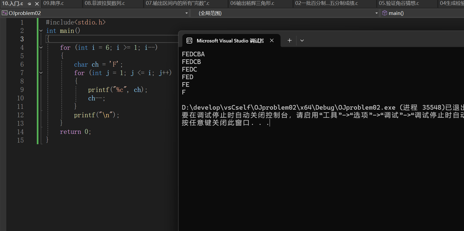
Task: Click the FED output line in console
Action: pos(188,77)
